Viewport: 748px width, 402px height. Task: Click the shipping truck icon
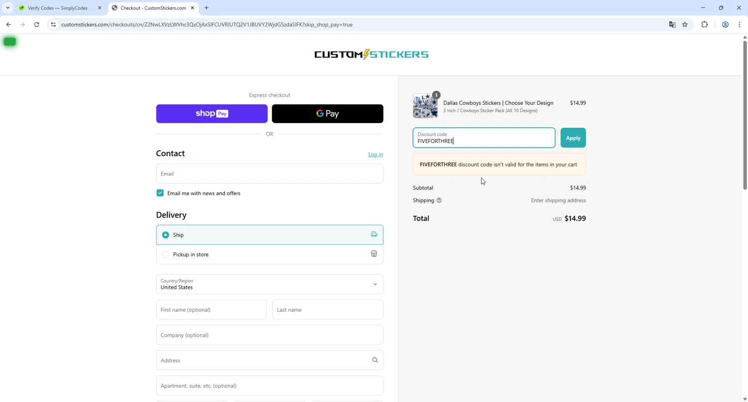374,234
